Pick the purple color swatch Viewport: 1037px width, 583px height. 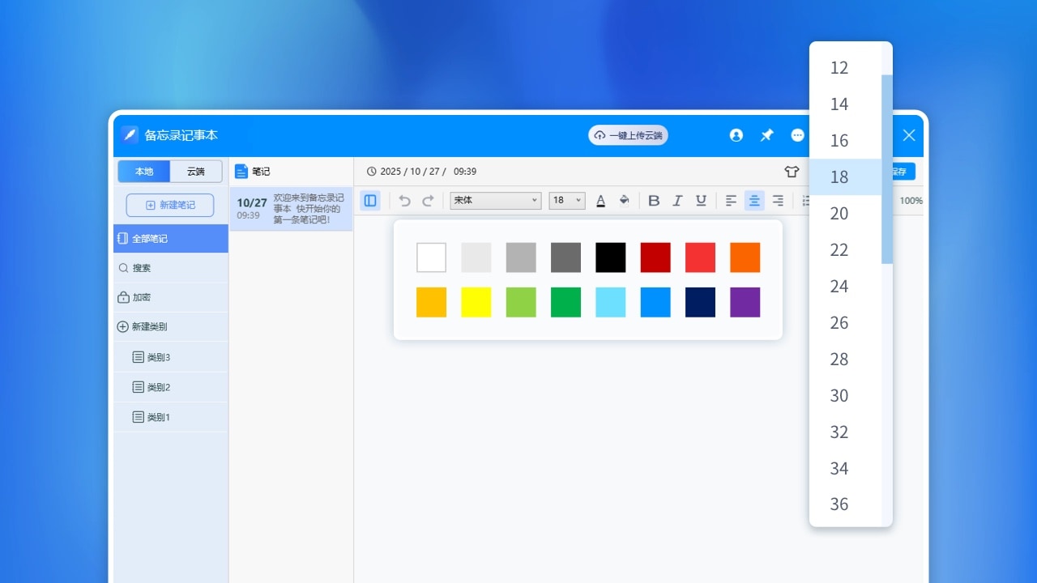coord(745,302)
